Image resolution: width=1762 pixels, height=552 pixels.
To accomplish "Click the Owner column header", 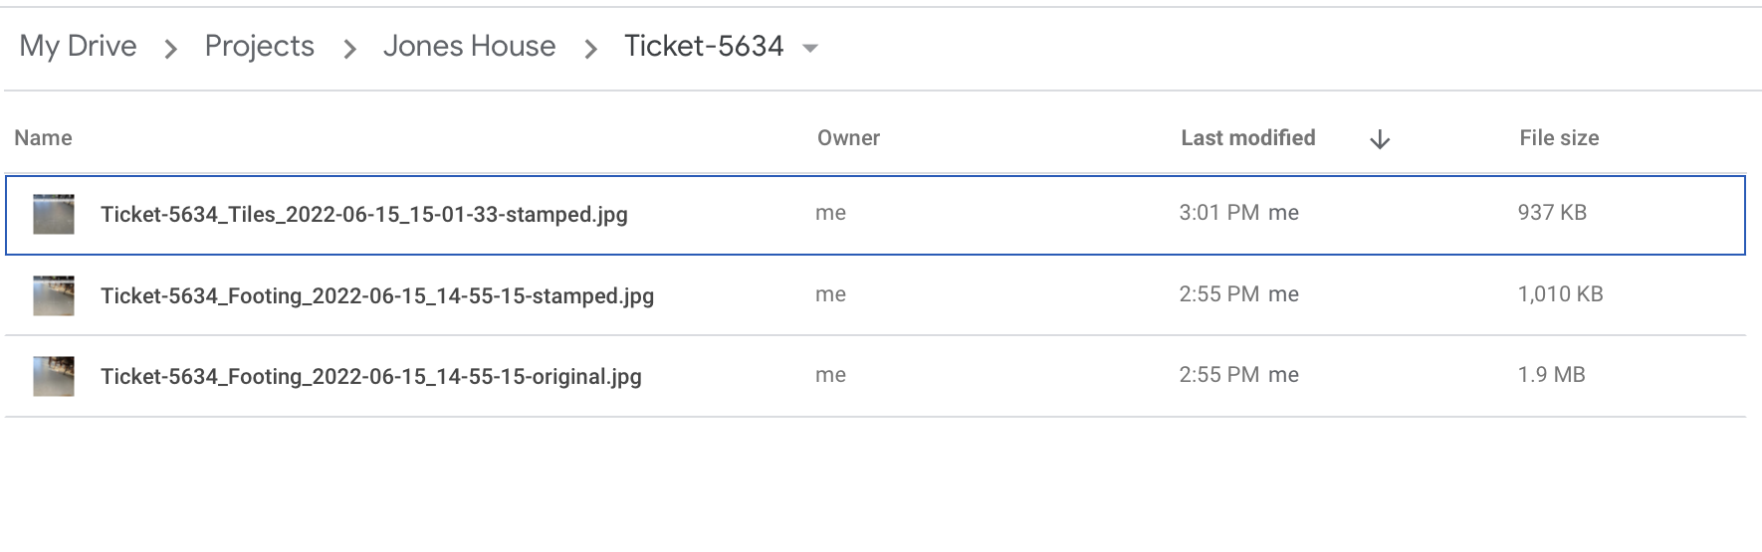I will (x=848, y=138).
